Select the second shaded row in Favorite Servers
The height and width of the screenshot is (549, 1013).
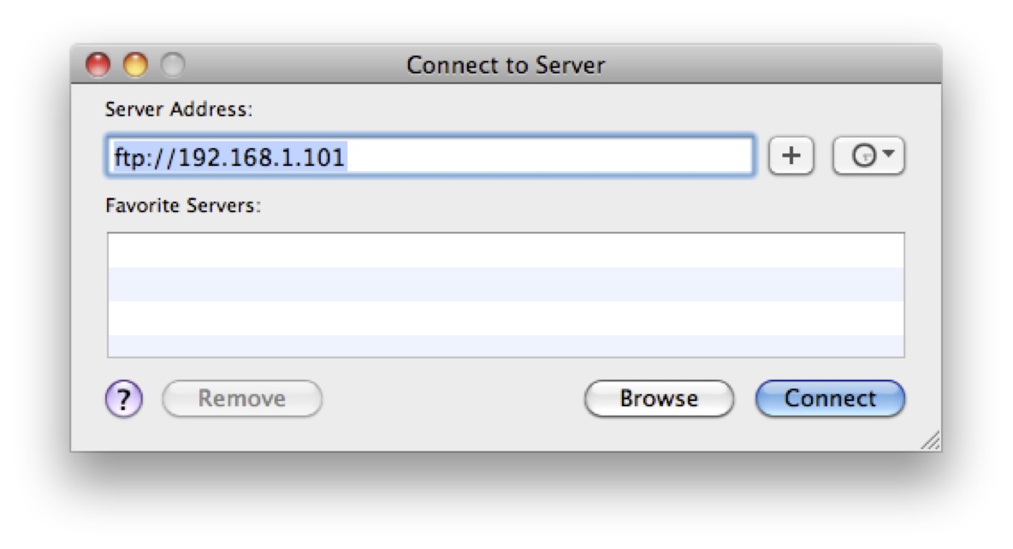click(505, 284)
